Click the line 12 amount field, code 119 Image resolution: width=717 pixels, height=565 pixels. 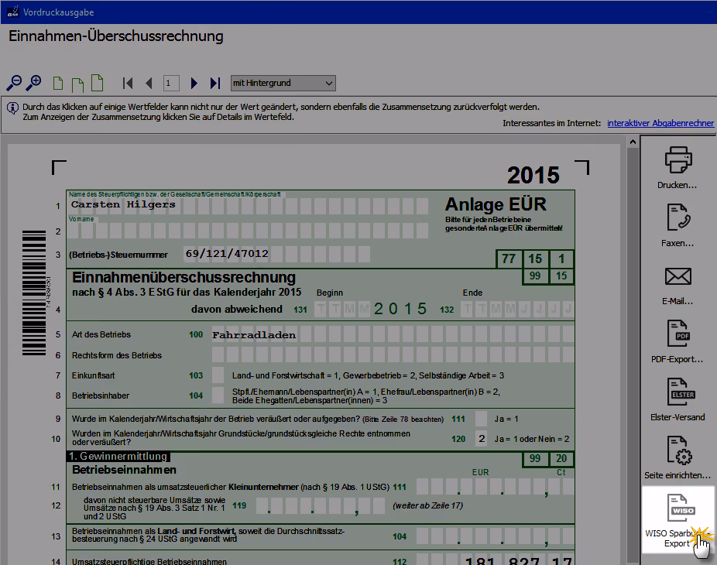pyautogui.click(x=321, y=505)
